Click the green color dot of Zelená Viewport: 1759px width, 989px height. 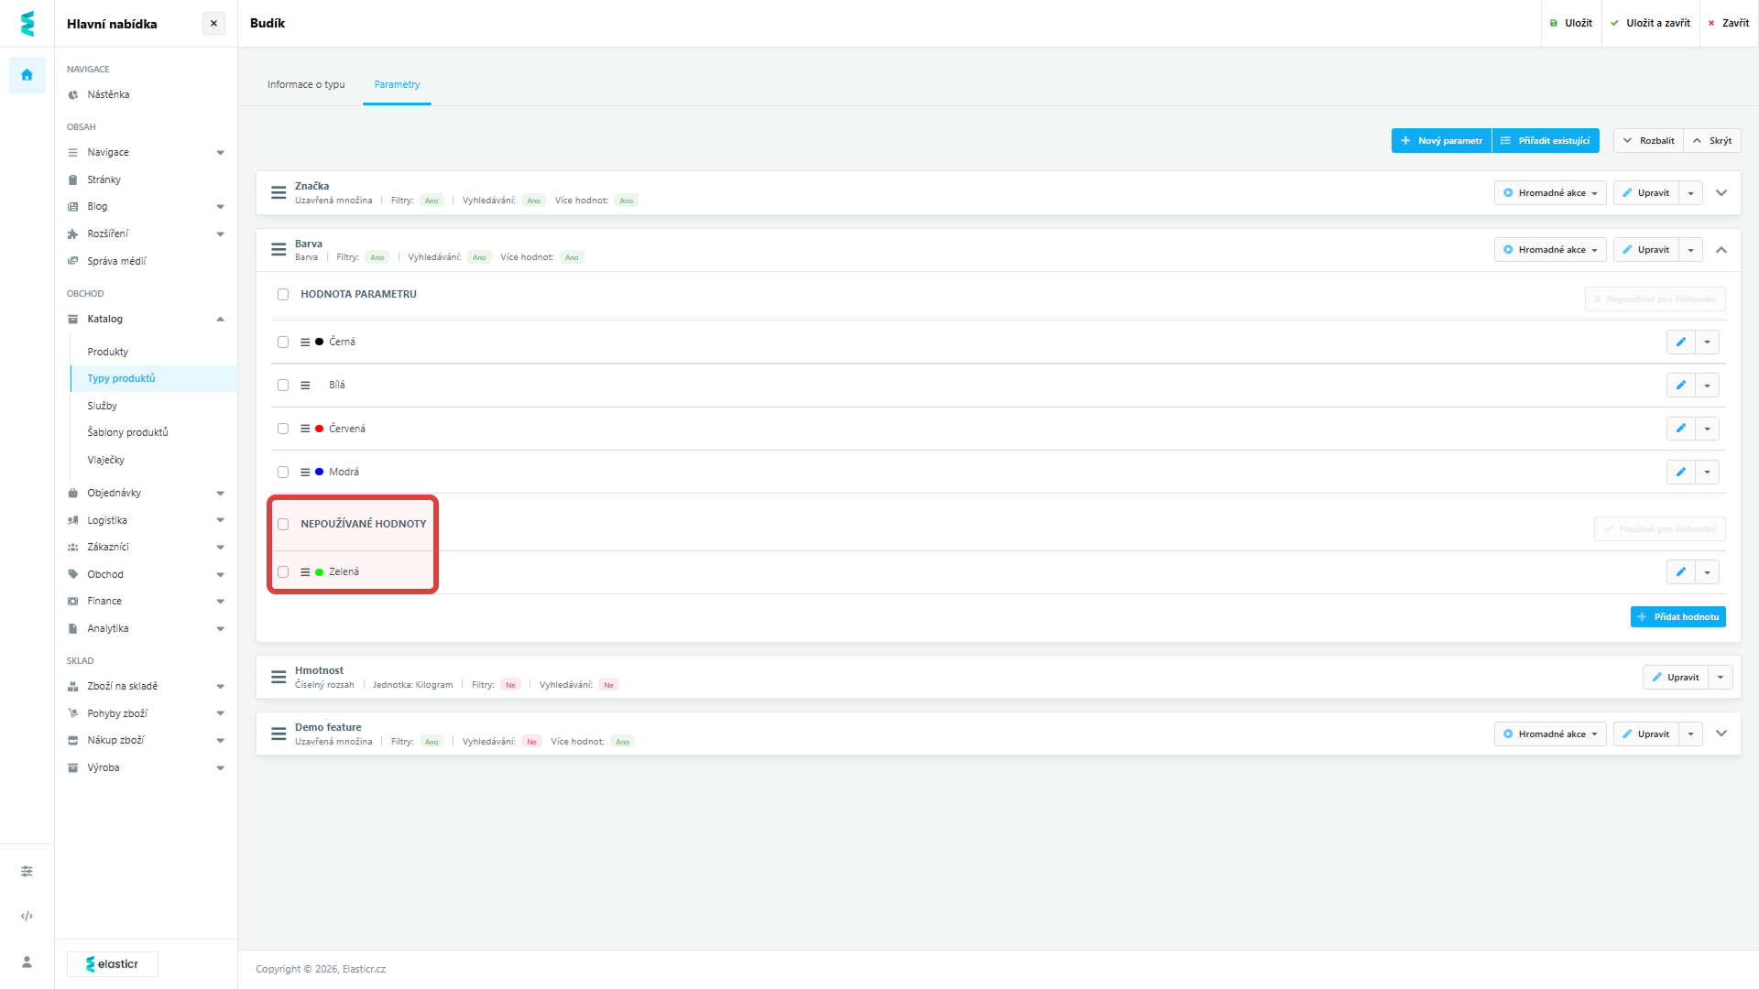(320, 572)
